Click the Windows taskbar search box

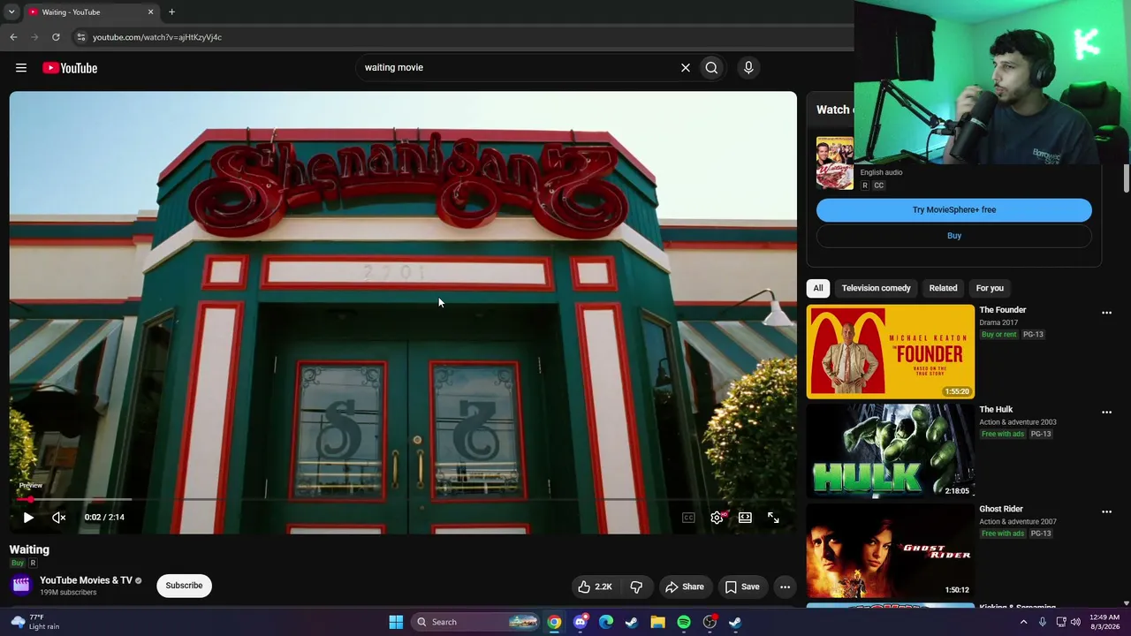[476, 622]
